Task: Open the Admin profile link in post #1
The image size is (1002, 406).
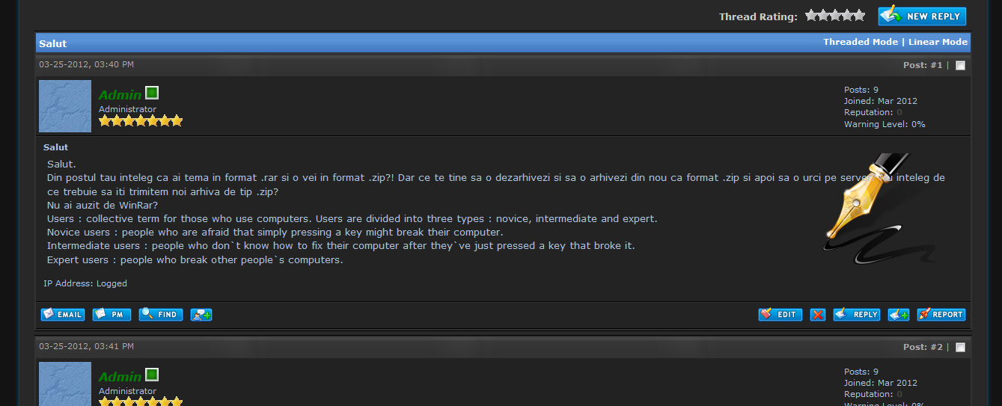Action: pyautogui.click(x=120, y=94)
